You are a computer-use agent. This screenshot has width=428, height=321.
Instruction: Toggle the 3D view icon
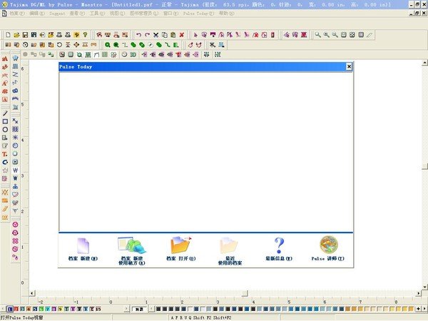click(x=133, y=55)
